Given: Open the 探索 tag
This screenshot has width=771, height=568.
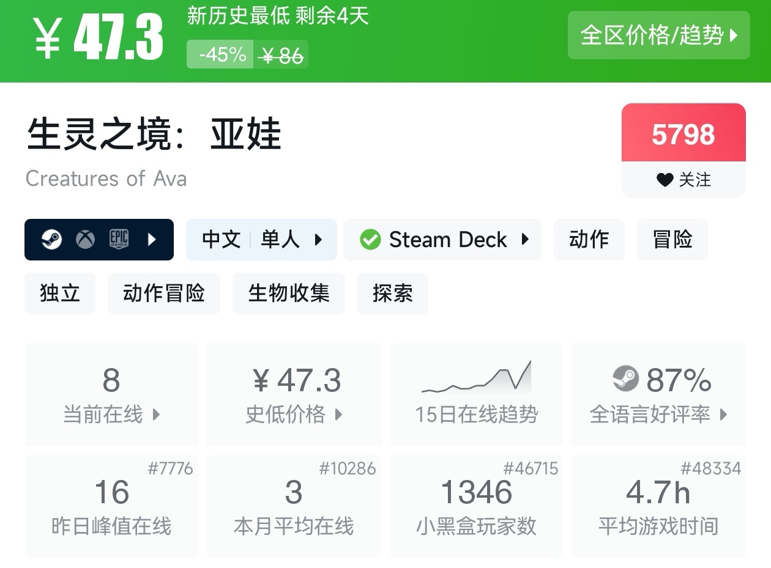Looking at the screenshot, I should pos(392,293).
